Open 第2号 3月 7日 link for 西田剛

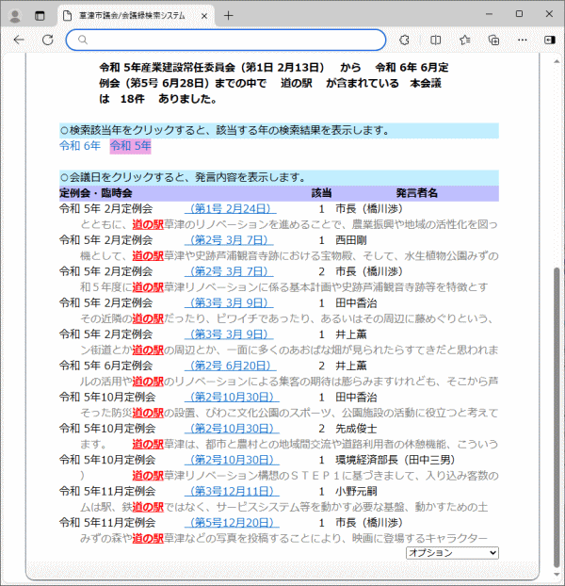click(x=229, y=240)
